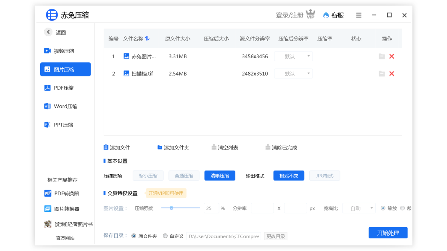Open 默认 resolution dropdown for row 1
The image size is (447, 251).
(293, 56)
